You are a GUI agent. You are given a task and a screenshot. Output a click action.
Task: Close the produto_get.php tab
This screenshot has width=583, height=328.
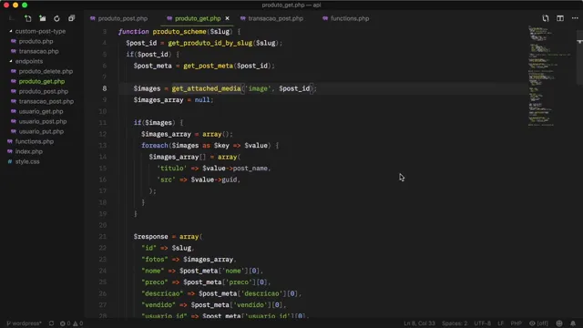coord(227,18)
